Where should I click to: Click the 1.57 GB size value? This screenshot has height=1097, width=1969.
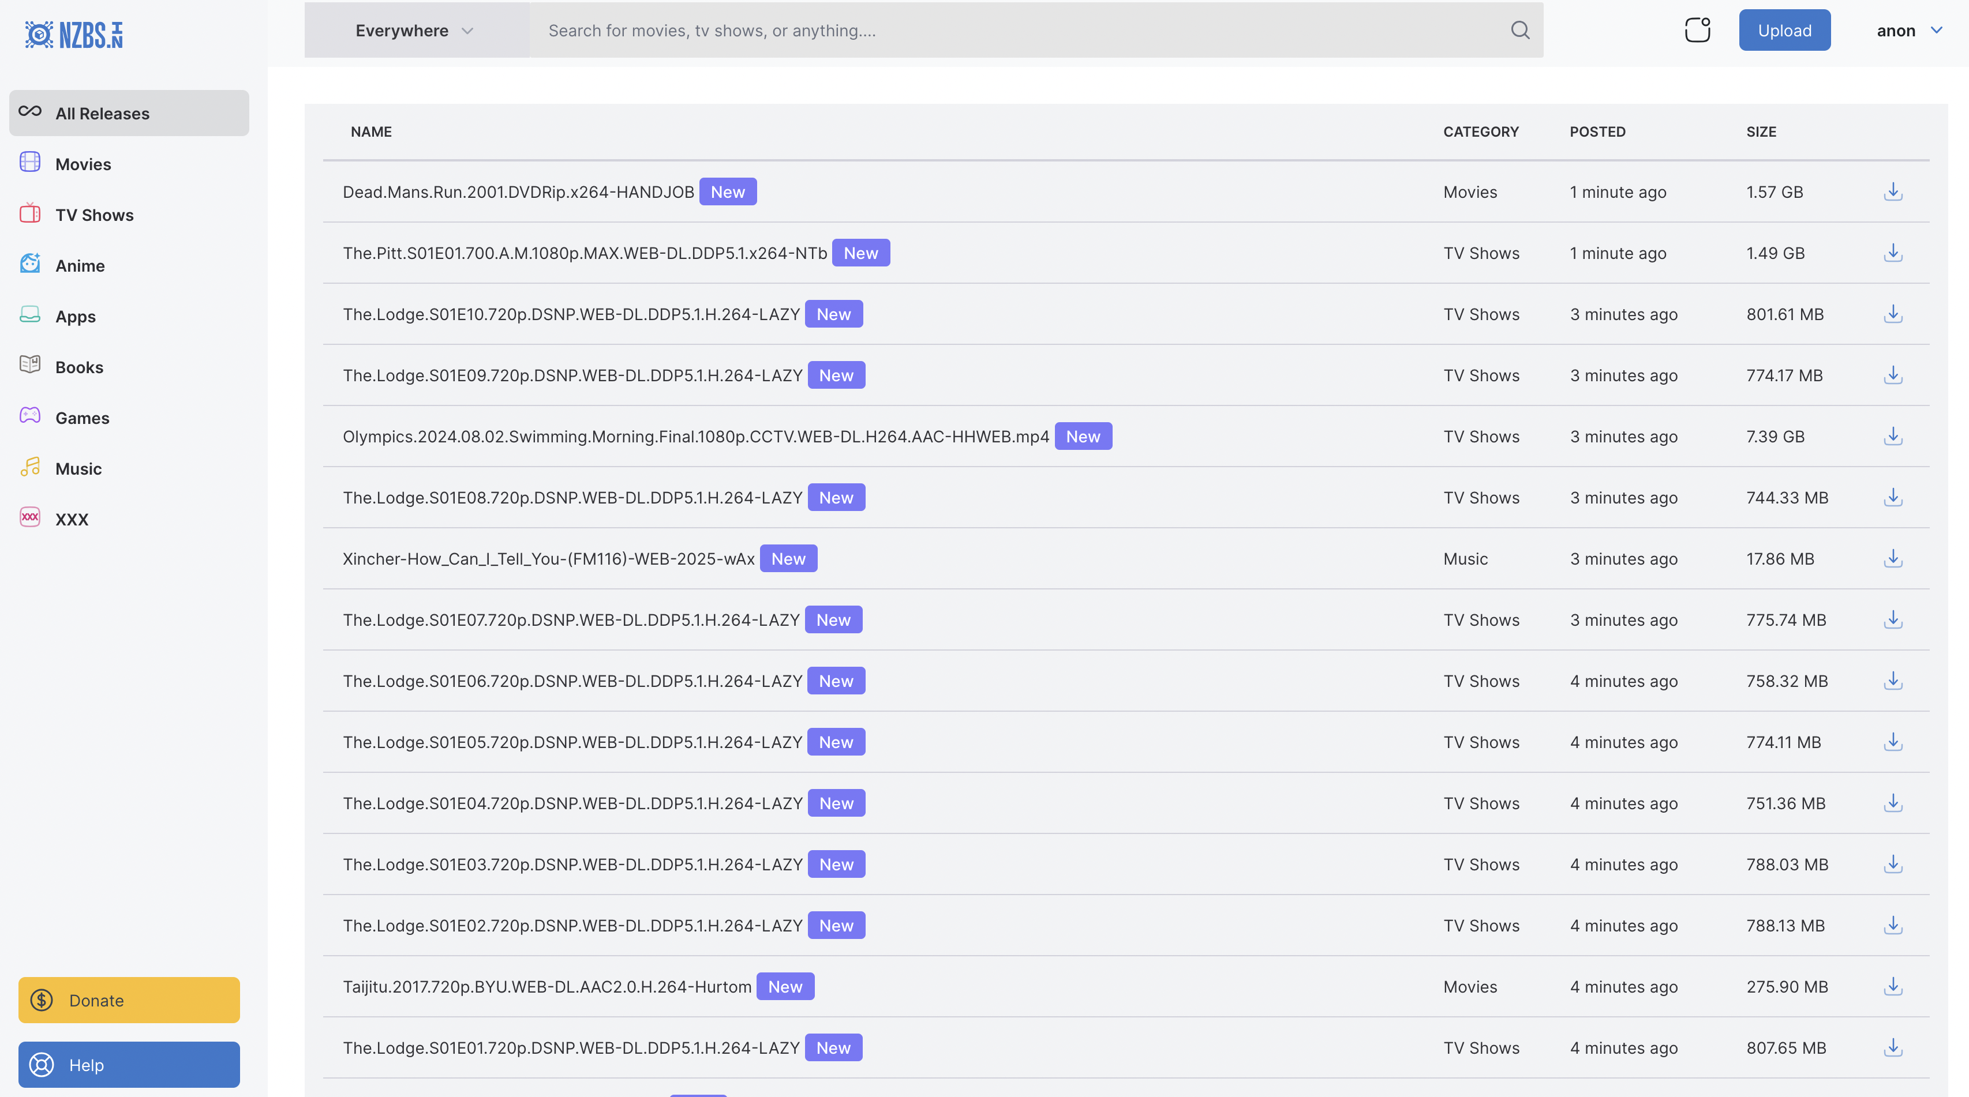tap(1774, 191)
